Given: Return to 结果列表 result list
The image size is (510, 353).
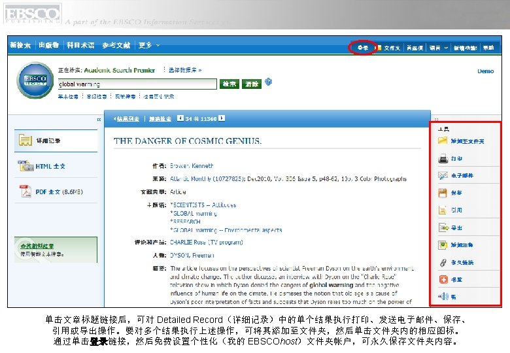Looking at the screenshot, I should (x=126, y=119).
